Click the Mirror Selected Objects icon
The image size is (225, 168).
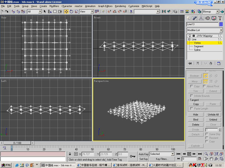tap(164, 12)
